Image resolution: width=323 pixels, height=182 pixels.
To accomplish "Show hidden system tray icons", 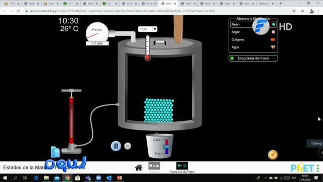I will [x=265, y=178].
